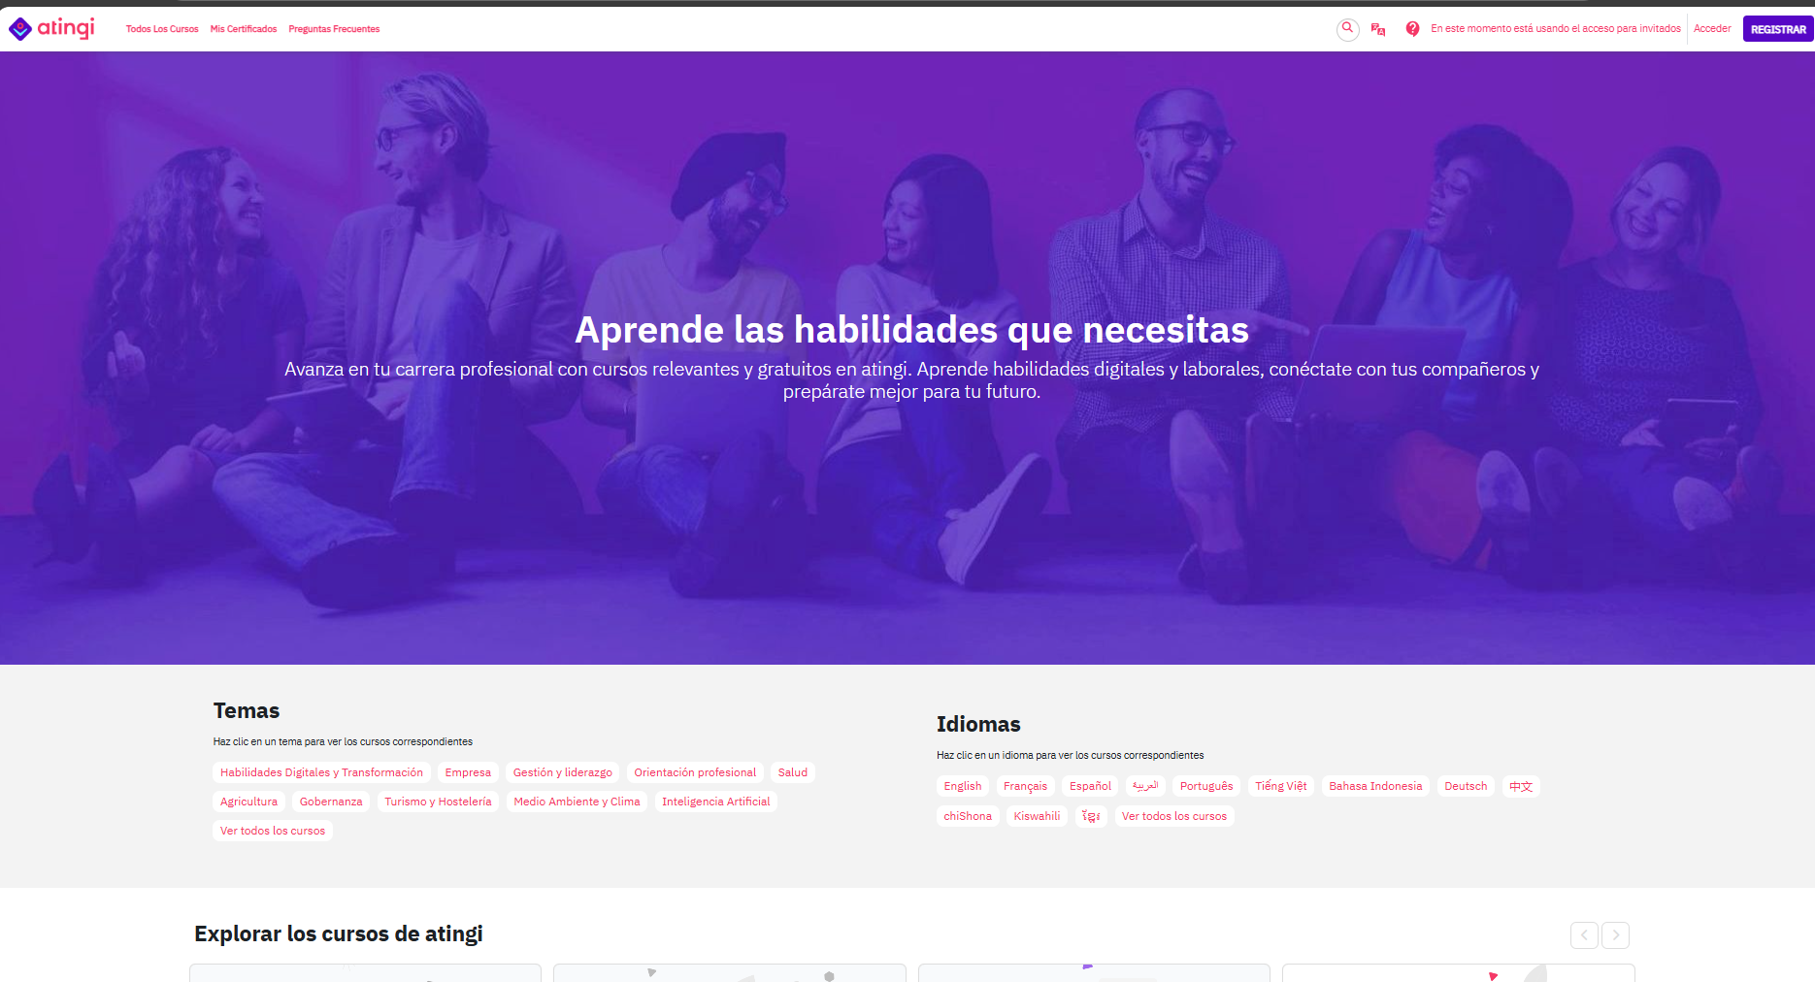Open Todos Los Cursos menu item
Viewport: 1815px width, 982px height.
[x=162, y=29]
